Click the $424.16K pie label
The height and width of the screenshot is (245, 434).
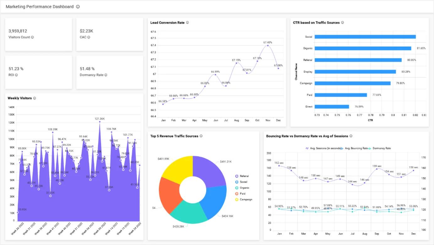point(228,216)
